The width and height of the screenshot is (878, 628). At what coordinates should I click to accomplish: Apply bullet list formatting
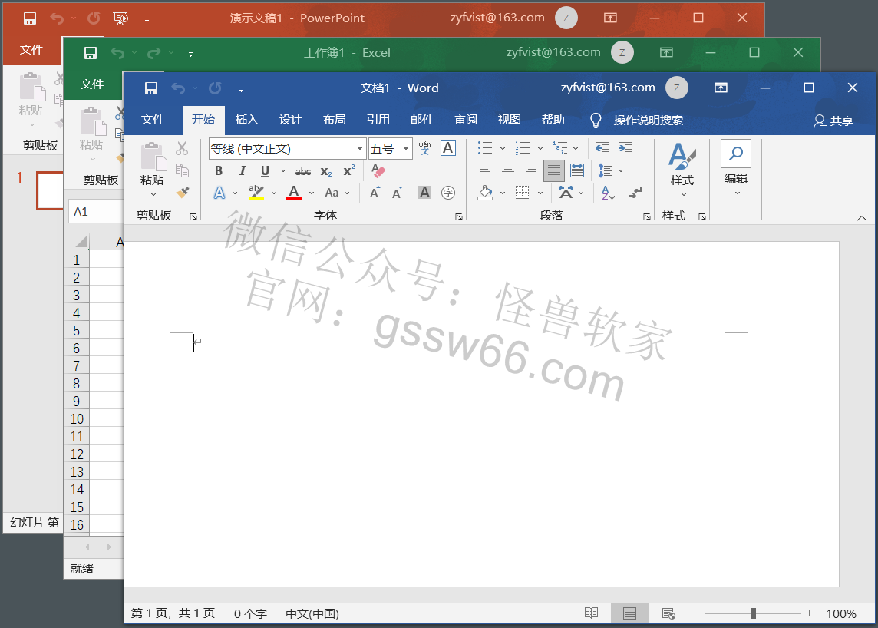pyautogui.click(x=485, y=148)
